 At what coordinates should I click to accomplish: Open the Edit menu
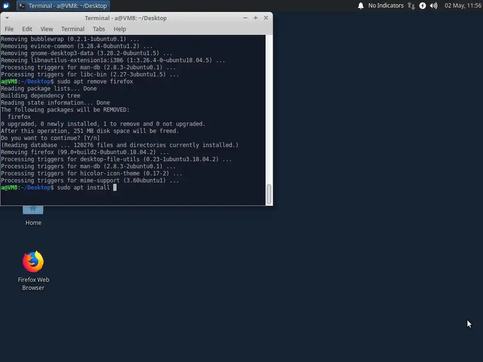pos(27,29)
